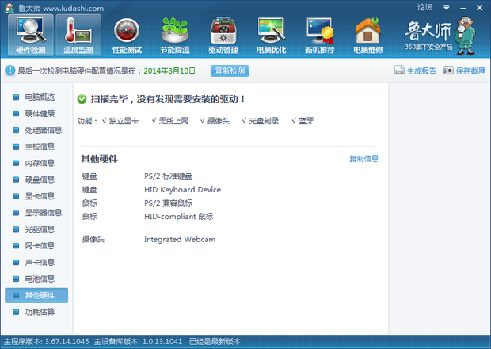Click the 无线上网 feature label
Viewport: 491px width, 349px height.
173,121
